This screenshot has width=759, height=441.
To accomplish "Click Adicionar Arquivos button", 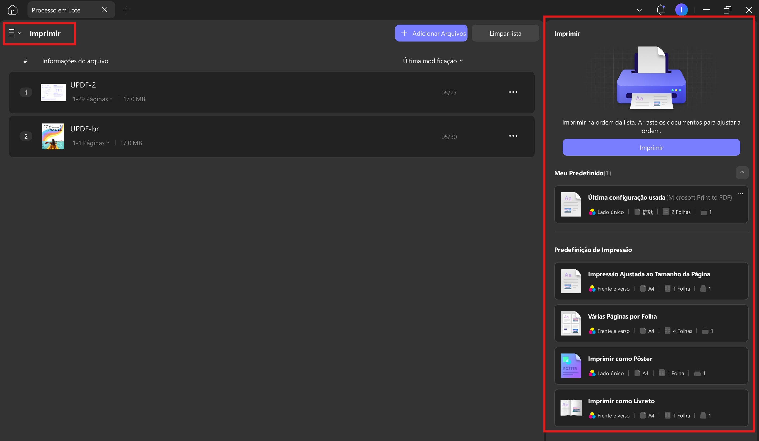I will [431, 33].
